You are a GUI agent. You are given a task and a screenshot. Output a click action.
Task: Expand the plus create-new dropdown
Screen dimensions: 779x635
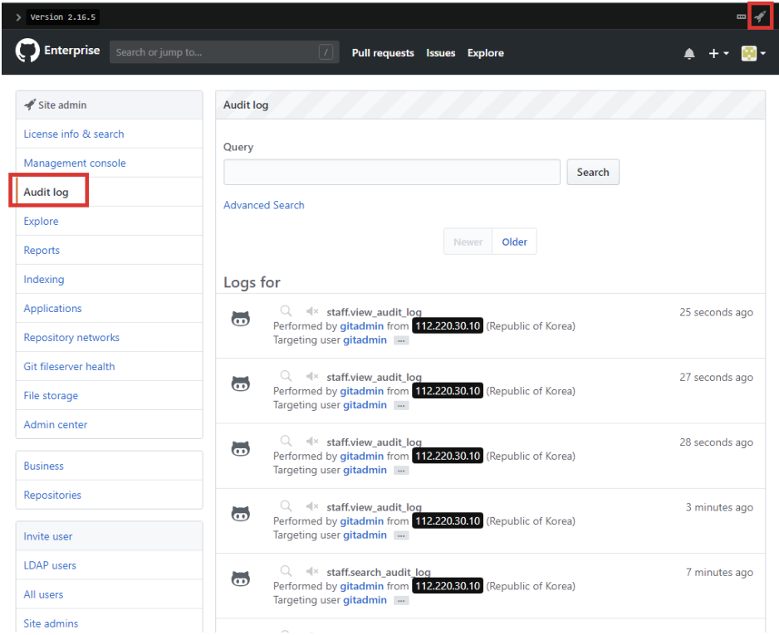click(718, 53)
